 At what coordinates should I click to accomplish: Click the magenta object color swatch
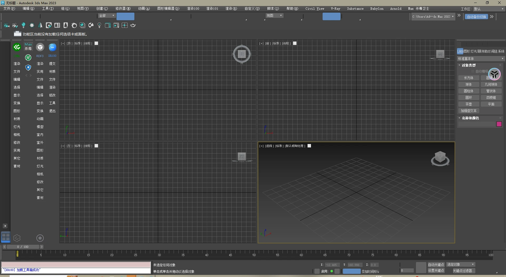[499, 124]
